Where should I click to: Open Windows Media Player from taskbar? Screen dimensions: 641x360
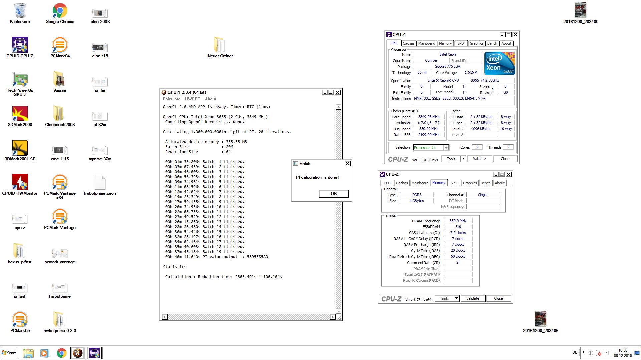[x=44, y=353]
